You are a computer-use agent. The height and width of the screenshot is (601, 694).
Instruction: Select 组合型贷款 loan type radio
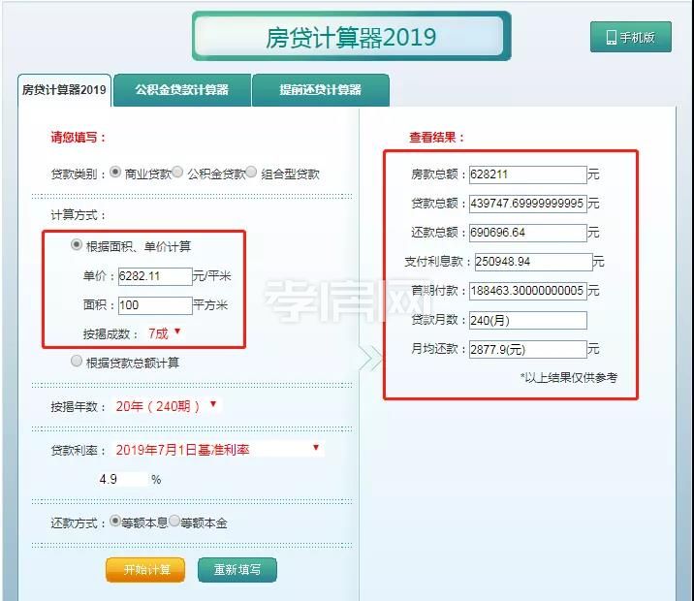[x=251, y=172]
